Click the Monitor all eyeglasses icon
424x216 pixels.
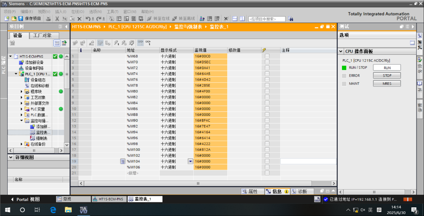tap(141, 43)
